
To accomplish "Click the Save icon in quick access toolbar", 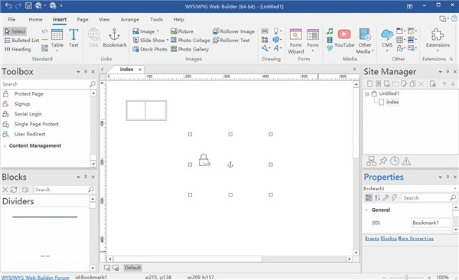I will 28,5.
